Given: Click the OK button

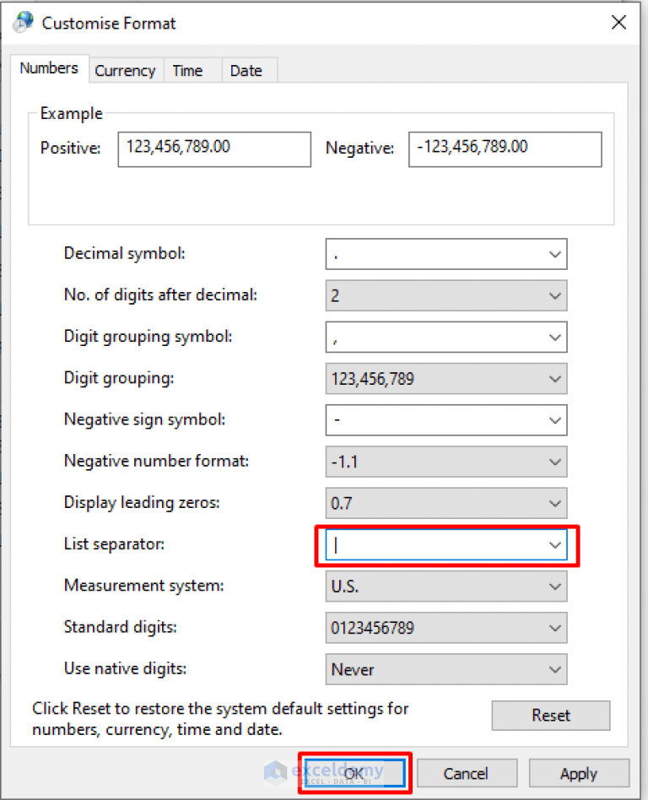Looking at the screenshot, I should pyautogui.click(x=354, y=773).
